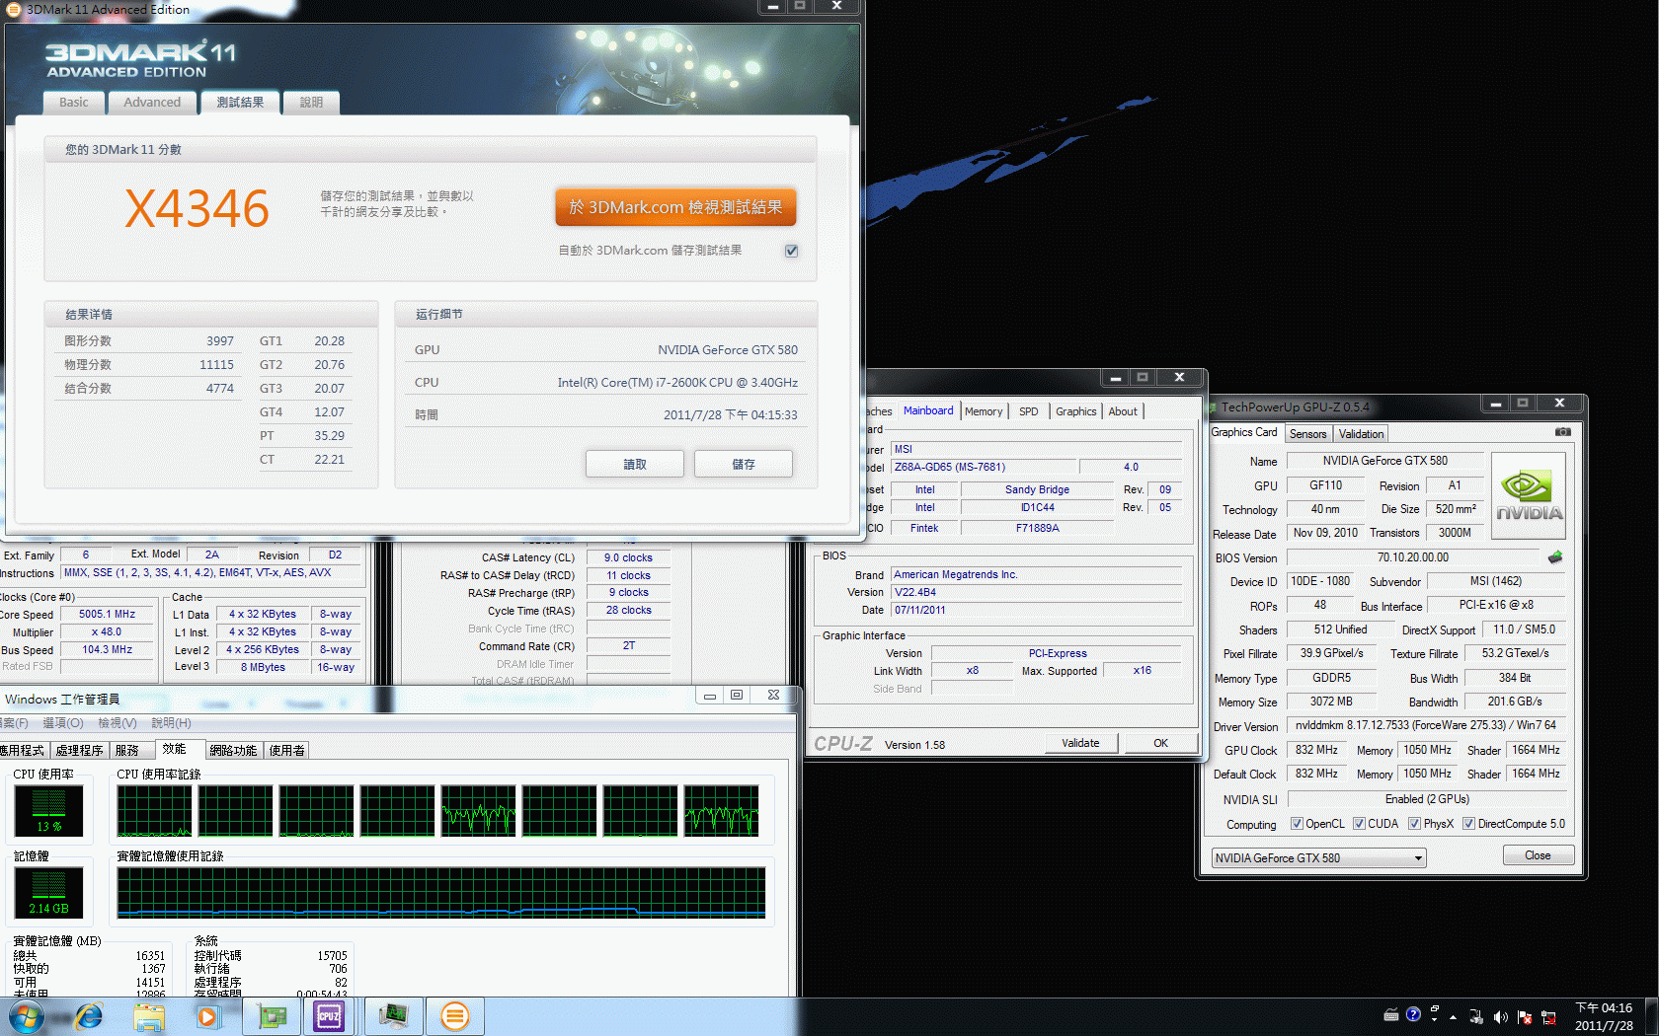Click the CPU usage 13% meter
The width and height of the screenshot is (1659, 1036).
click(x=49, y=811)
